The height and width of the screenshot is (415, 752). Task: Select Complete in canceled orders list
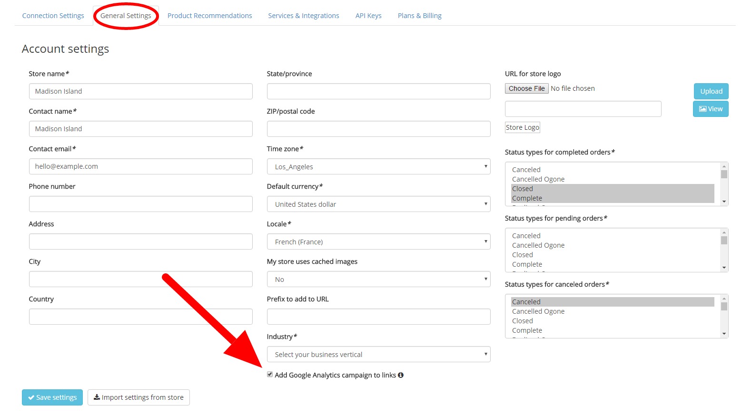tap(613, 330)
